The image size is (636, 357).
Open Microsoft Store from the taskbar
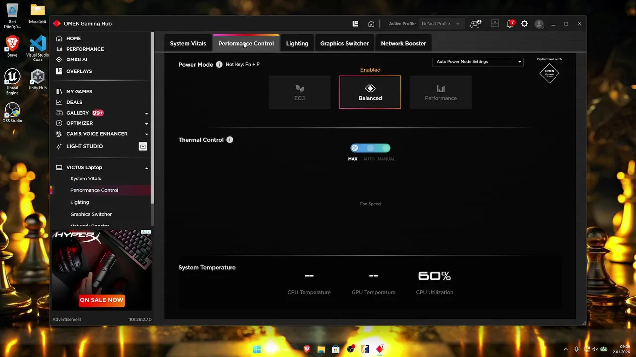click(x=335, y=349)
